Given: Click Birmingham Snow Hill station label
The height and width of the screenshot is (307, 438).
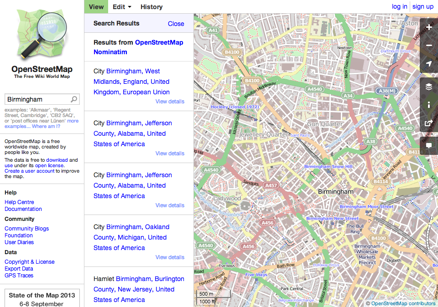Looking at the screenshot, I should pyautogui.click(x=328, y=166).
